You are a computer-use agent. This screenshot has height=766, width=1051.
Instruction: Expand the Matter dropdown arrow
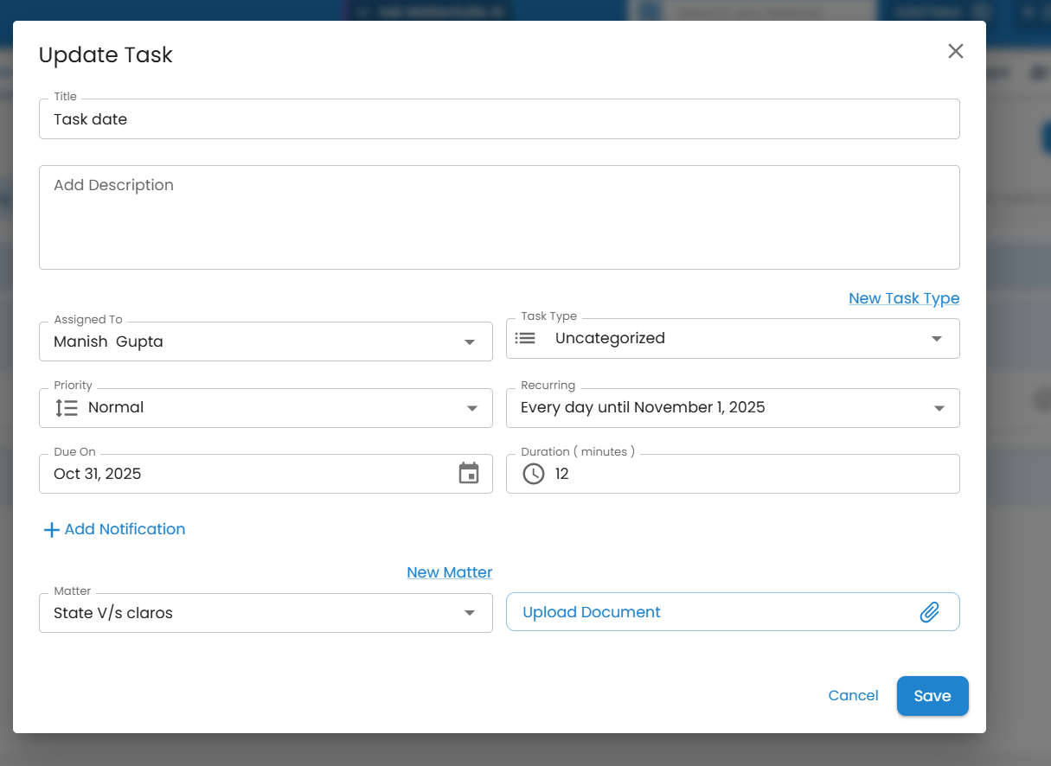point(470,613)
